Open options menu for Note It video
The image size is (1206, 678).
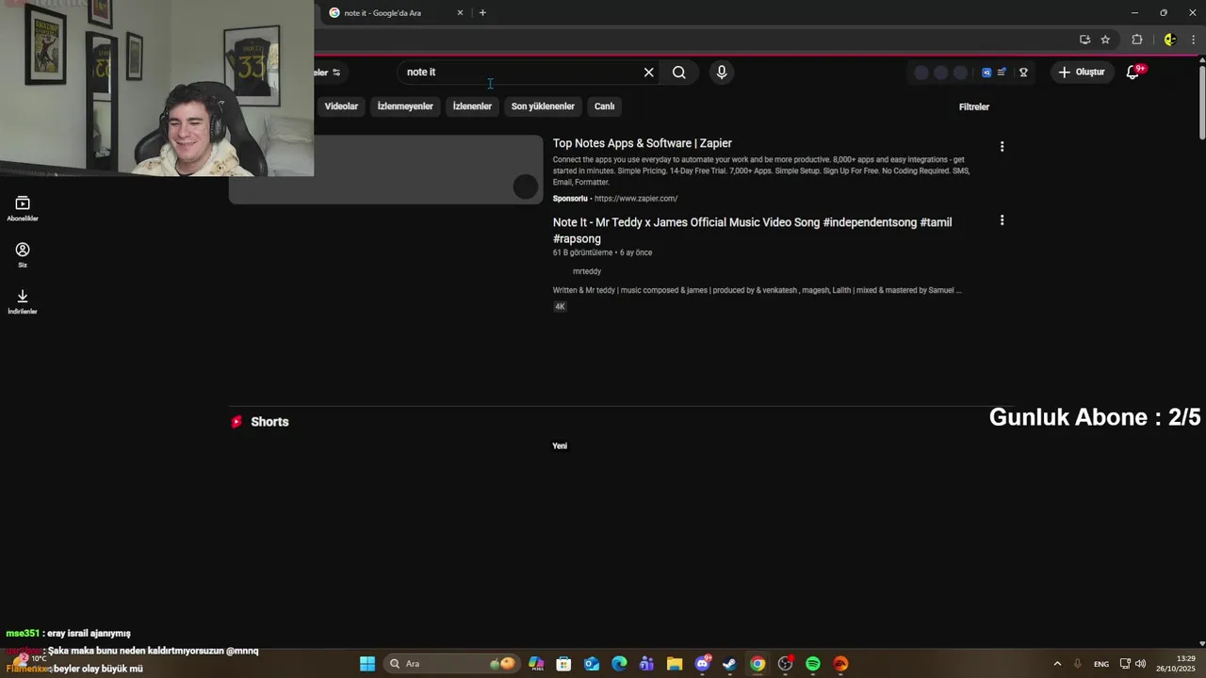1002,220
